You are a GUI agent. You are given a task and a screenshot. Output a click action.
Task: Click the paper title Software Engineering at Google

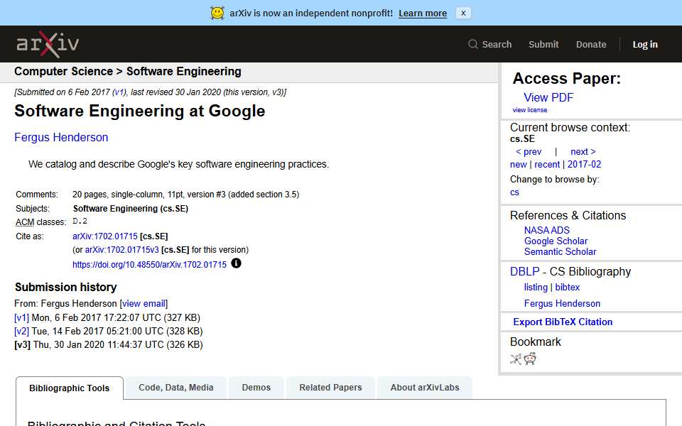pyautogui.click(x=140, y=111)
